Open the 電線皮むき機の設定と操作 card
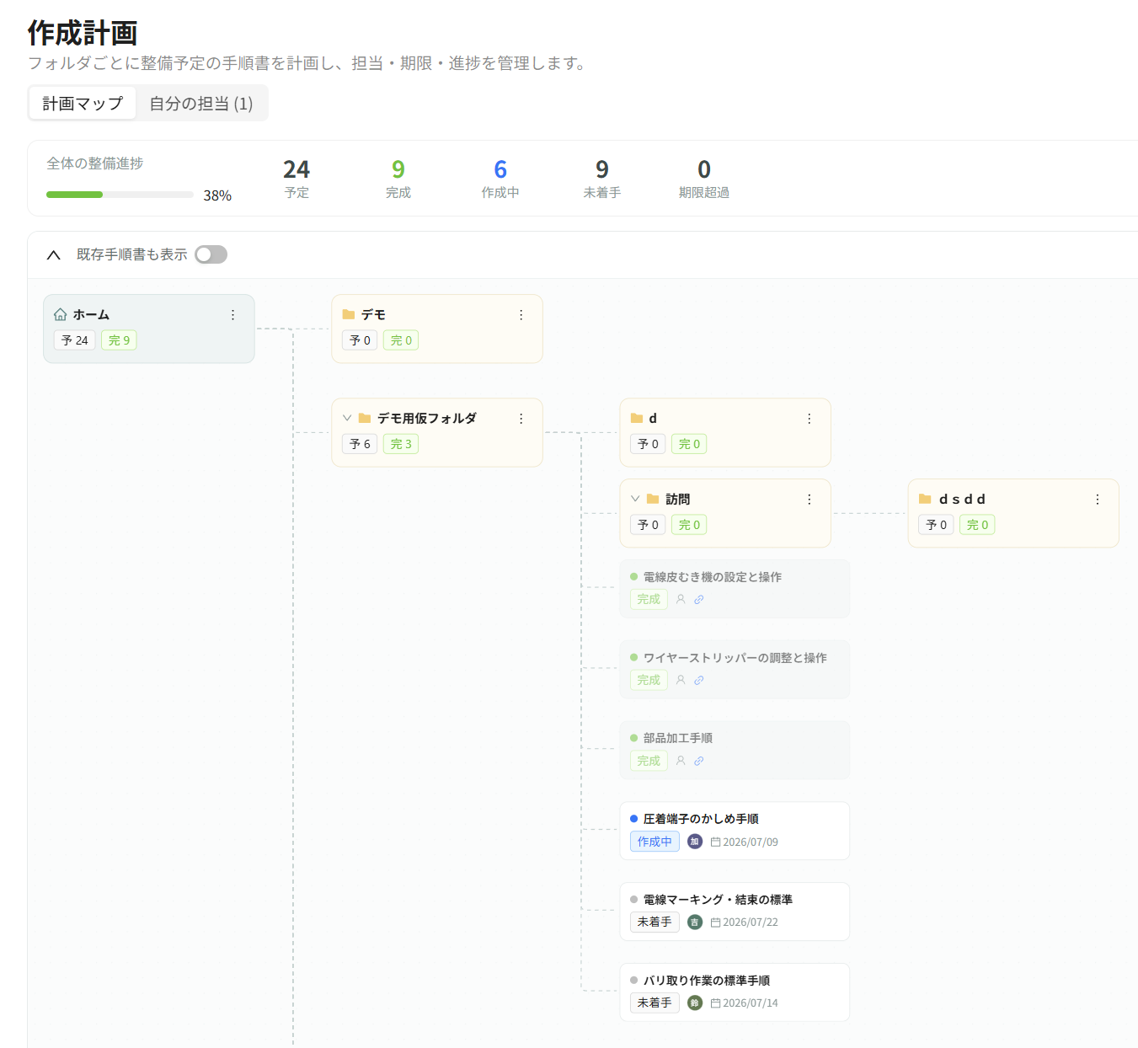Viewport: 1138px width, 1048px height. click(x=735, y=589)
